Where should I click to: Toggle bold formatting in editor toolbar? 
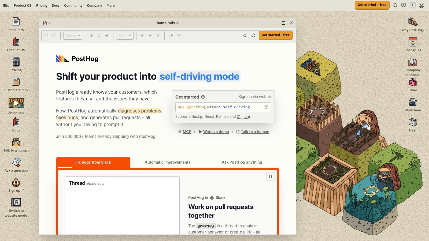pyautogui.click(x=91, y=36)
